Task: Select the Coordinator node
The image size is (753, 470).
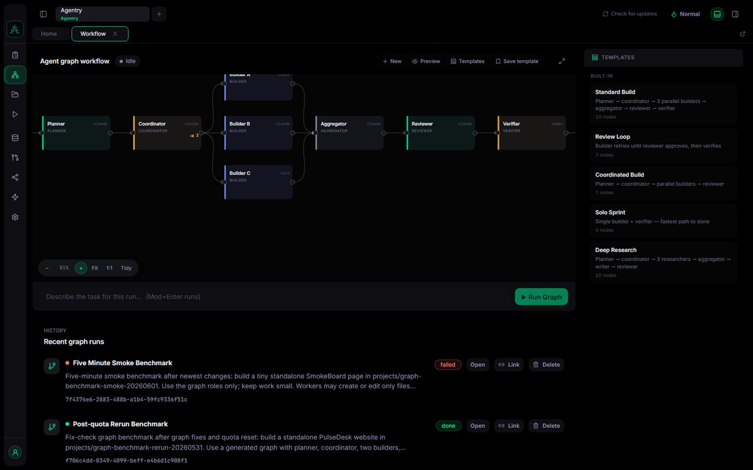Action: [167, 133]
